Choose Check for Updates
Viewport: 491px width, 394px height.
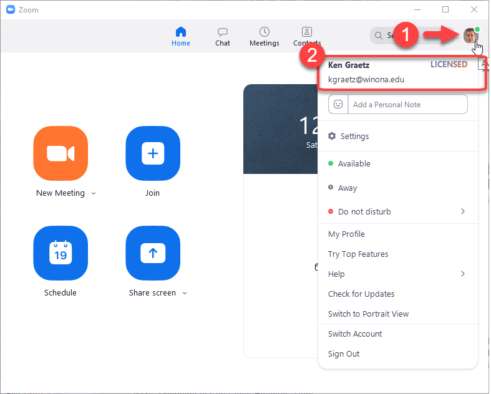coord(361,294)
